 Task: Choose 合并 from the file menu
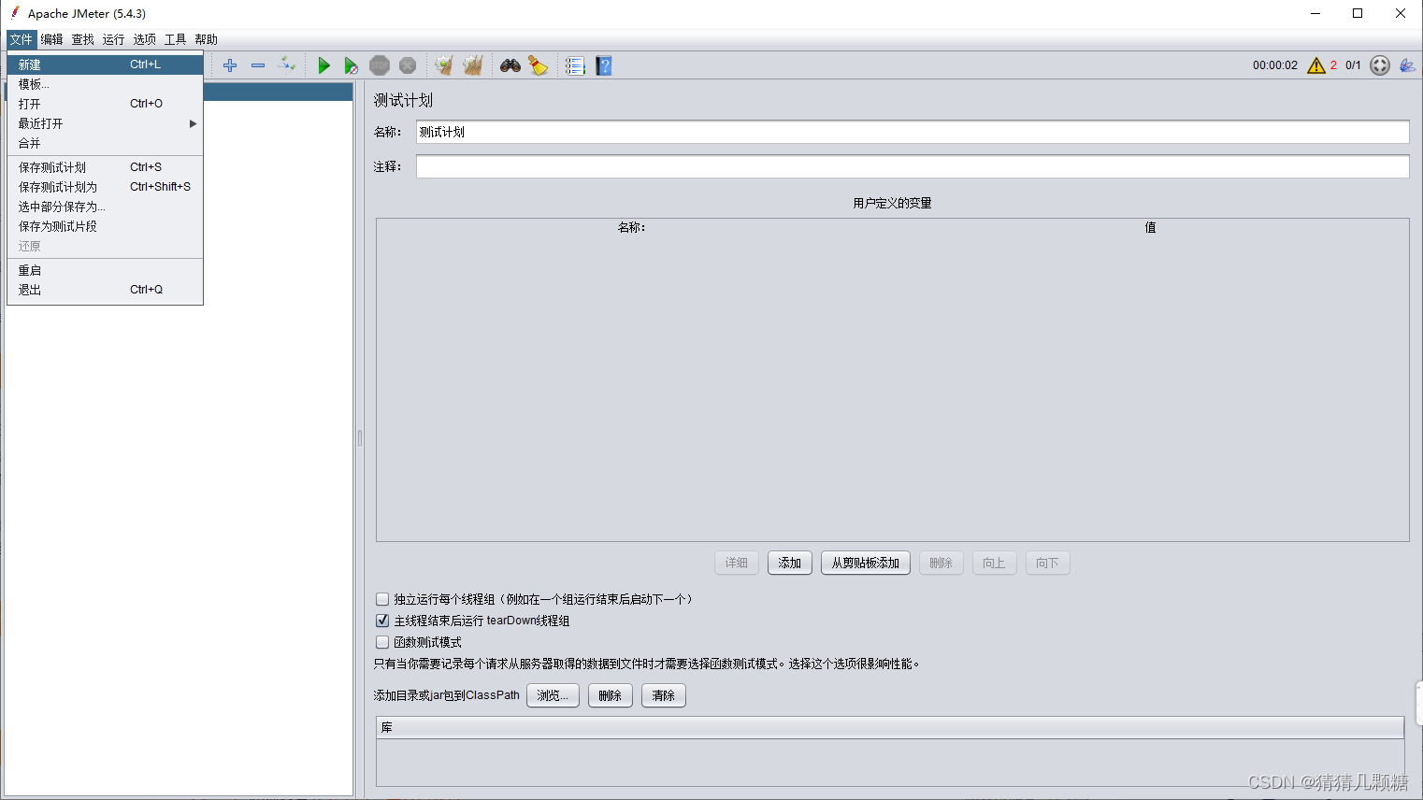(x=105, y=143)
